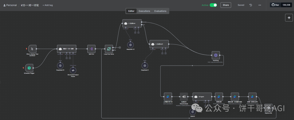
Task: Select the 上传图片到飞书 Feishu node
Action: pos(168,97)
